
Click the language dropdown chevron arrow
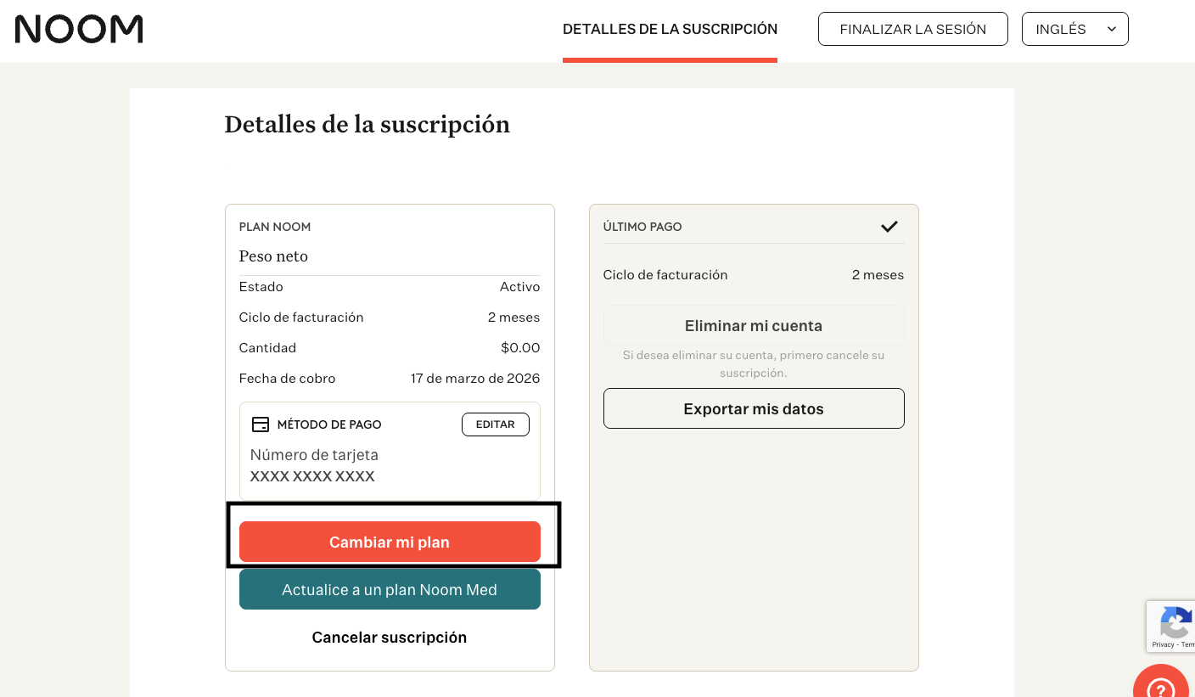pos(1111,29)
